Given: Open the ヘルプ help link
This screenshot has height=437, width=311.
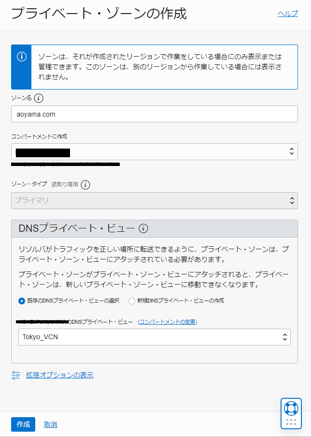Looking at the screenshot, I should pos(288,14).
